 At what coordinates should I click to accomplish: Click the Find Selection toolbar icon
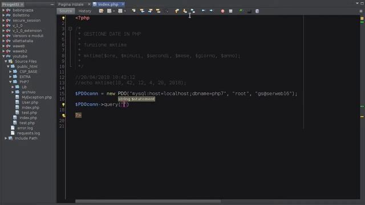134,11
